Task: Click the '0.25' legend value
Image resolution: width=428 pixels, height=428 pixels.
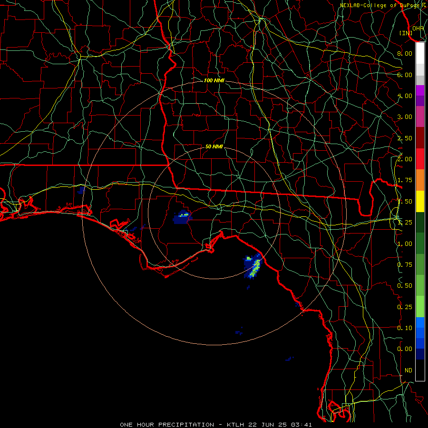Action: [405, 307]
